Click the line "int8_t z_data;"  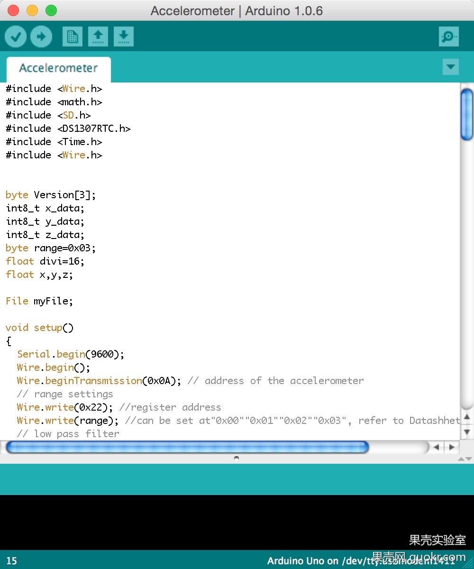[46, 235]
